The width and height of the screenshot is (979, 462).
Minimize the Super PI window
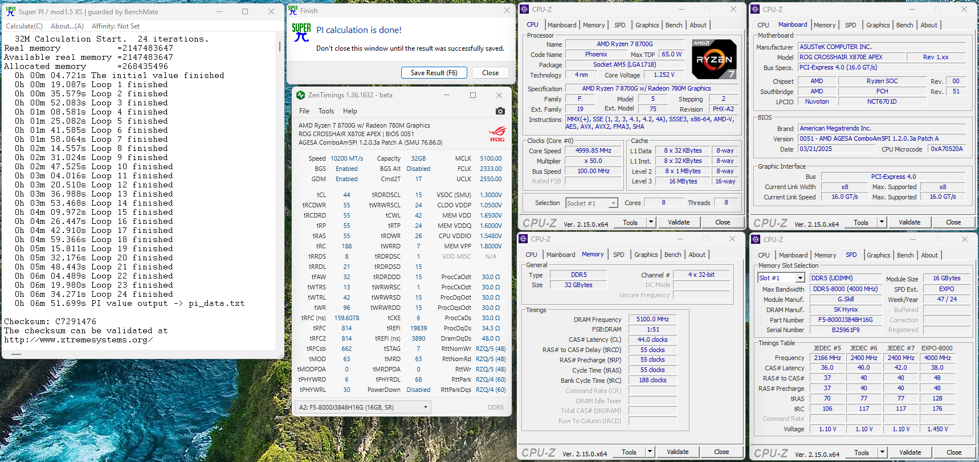[x=218, y=11]
